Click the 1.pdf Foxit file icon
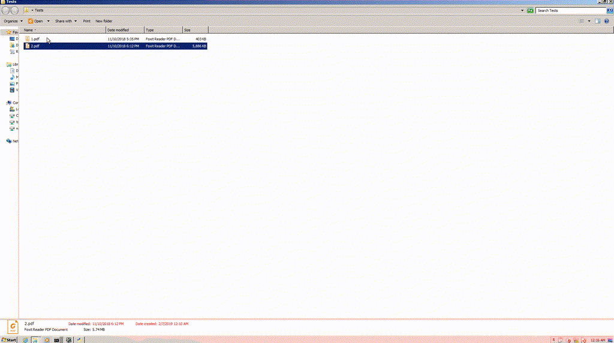 pos(28,39)
